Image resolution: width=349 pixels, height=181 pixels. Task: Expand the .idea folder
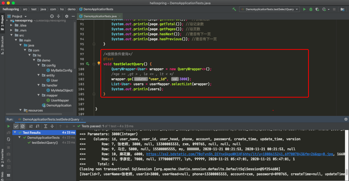coord(11,25)
